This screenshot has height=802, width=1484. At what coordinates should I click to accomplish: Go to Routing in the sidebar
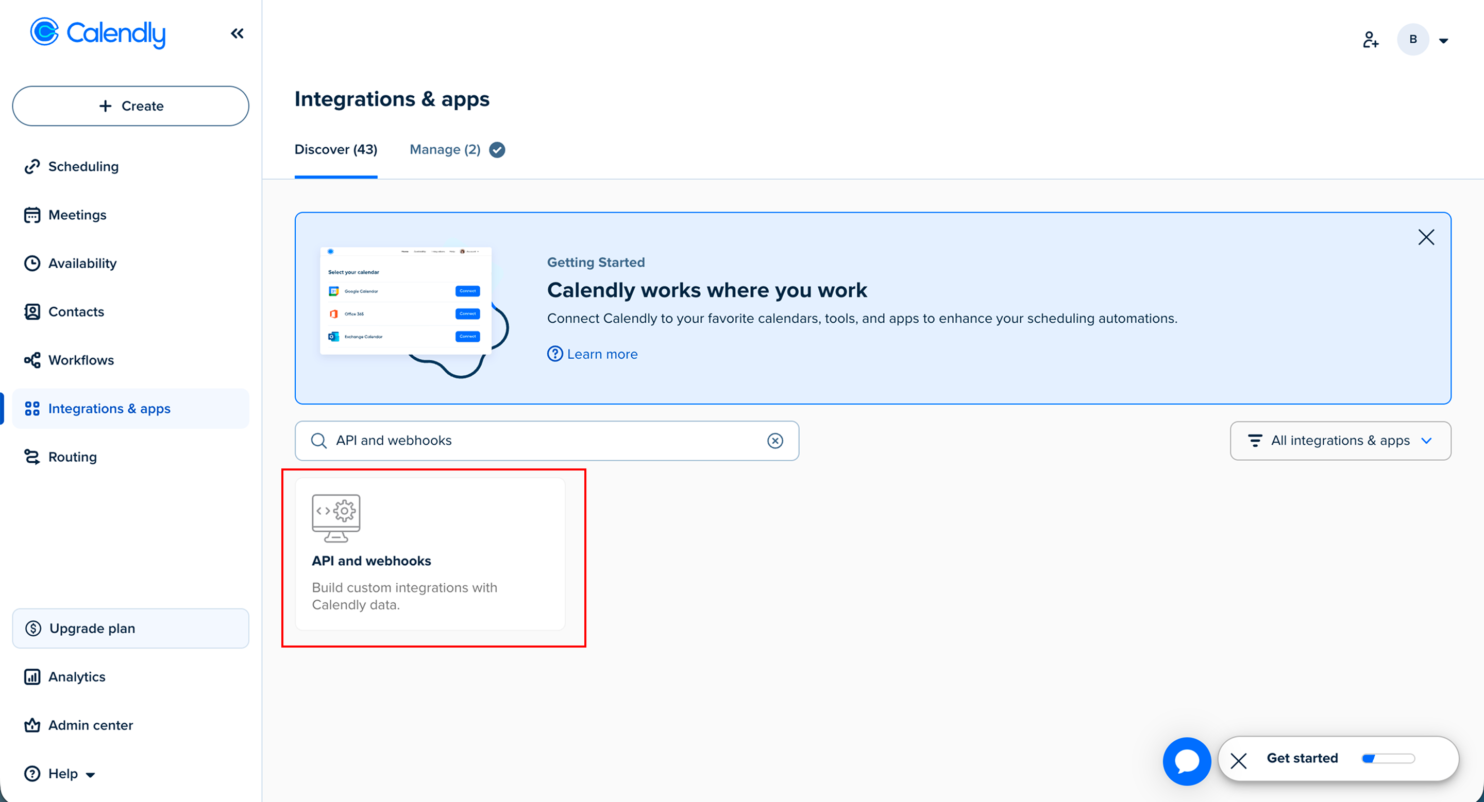(x=72, y=457)
